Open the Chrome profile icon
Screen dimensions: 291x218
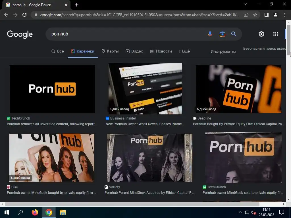click(x=276, y=15)
